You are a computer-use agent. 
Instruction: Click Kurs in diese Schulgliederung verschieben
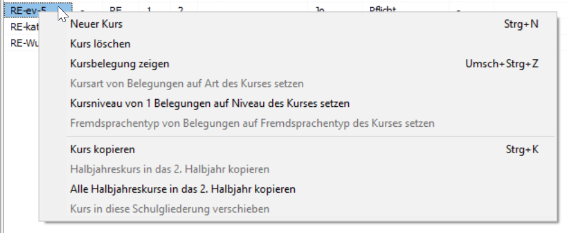click(x=170, y=209)
